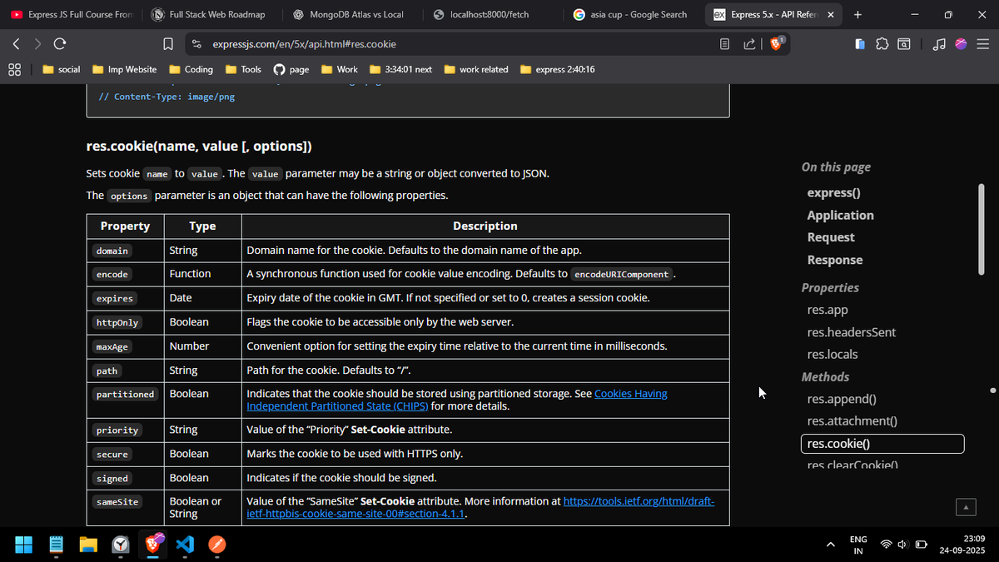Go to res.locals in sidebar
999x562 pixels.
832,354
